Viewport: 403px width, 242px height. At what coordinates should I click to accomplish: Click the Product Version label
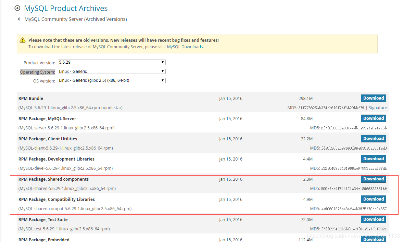(x=39, y=63)
